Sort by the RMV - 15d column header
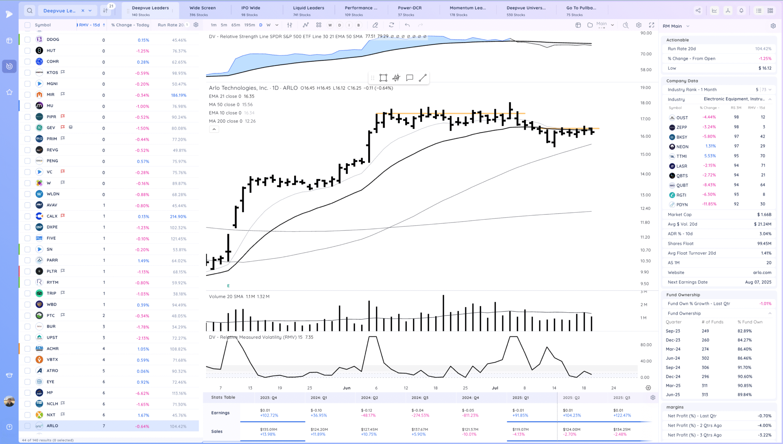Viewport: 783px width, 444px height. (90, 25)
